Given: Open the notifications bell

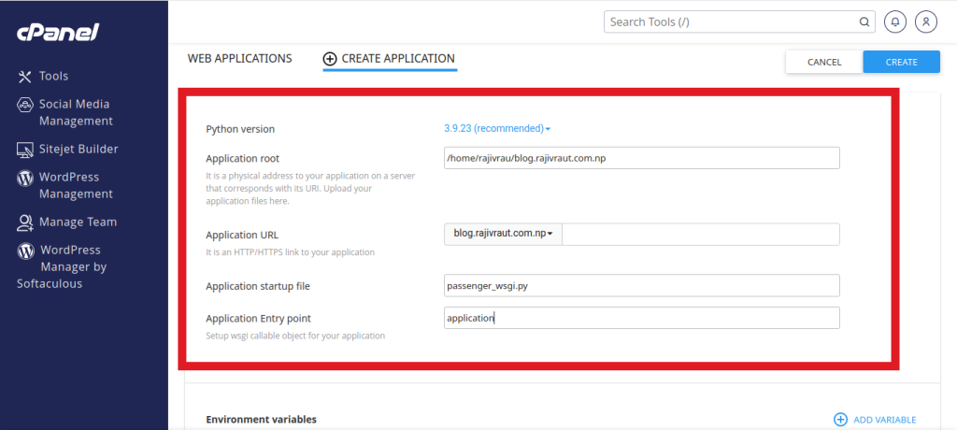Looking at the screenshot, I should [895, 22].
